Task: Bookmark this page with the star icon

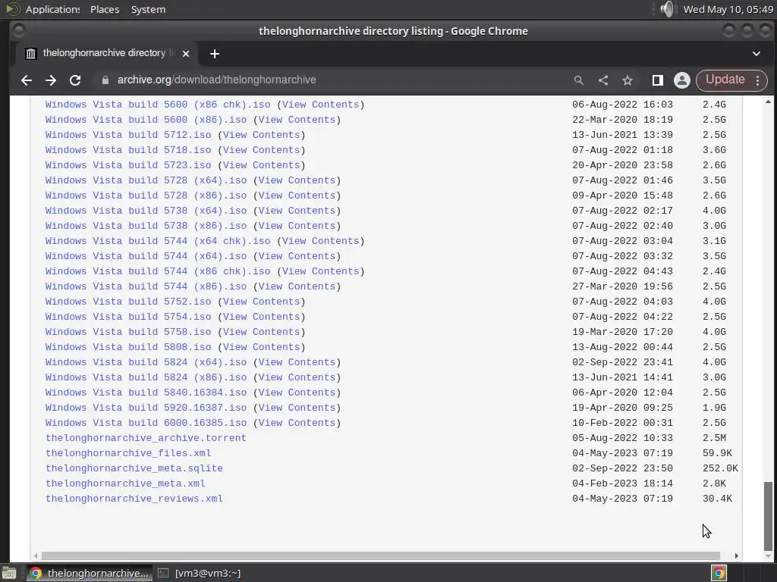Action: point(628,80)
